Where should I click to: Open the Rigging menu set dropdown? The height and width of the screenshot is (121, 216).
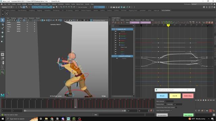click(x=7, y=7)
